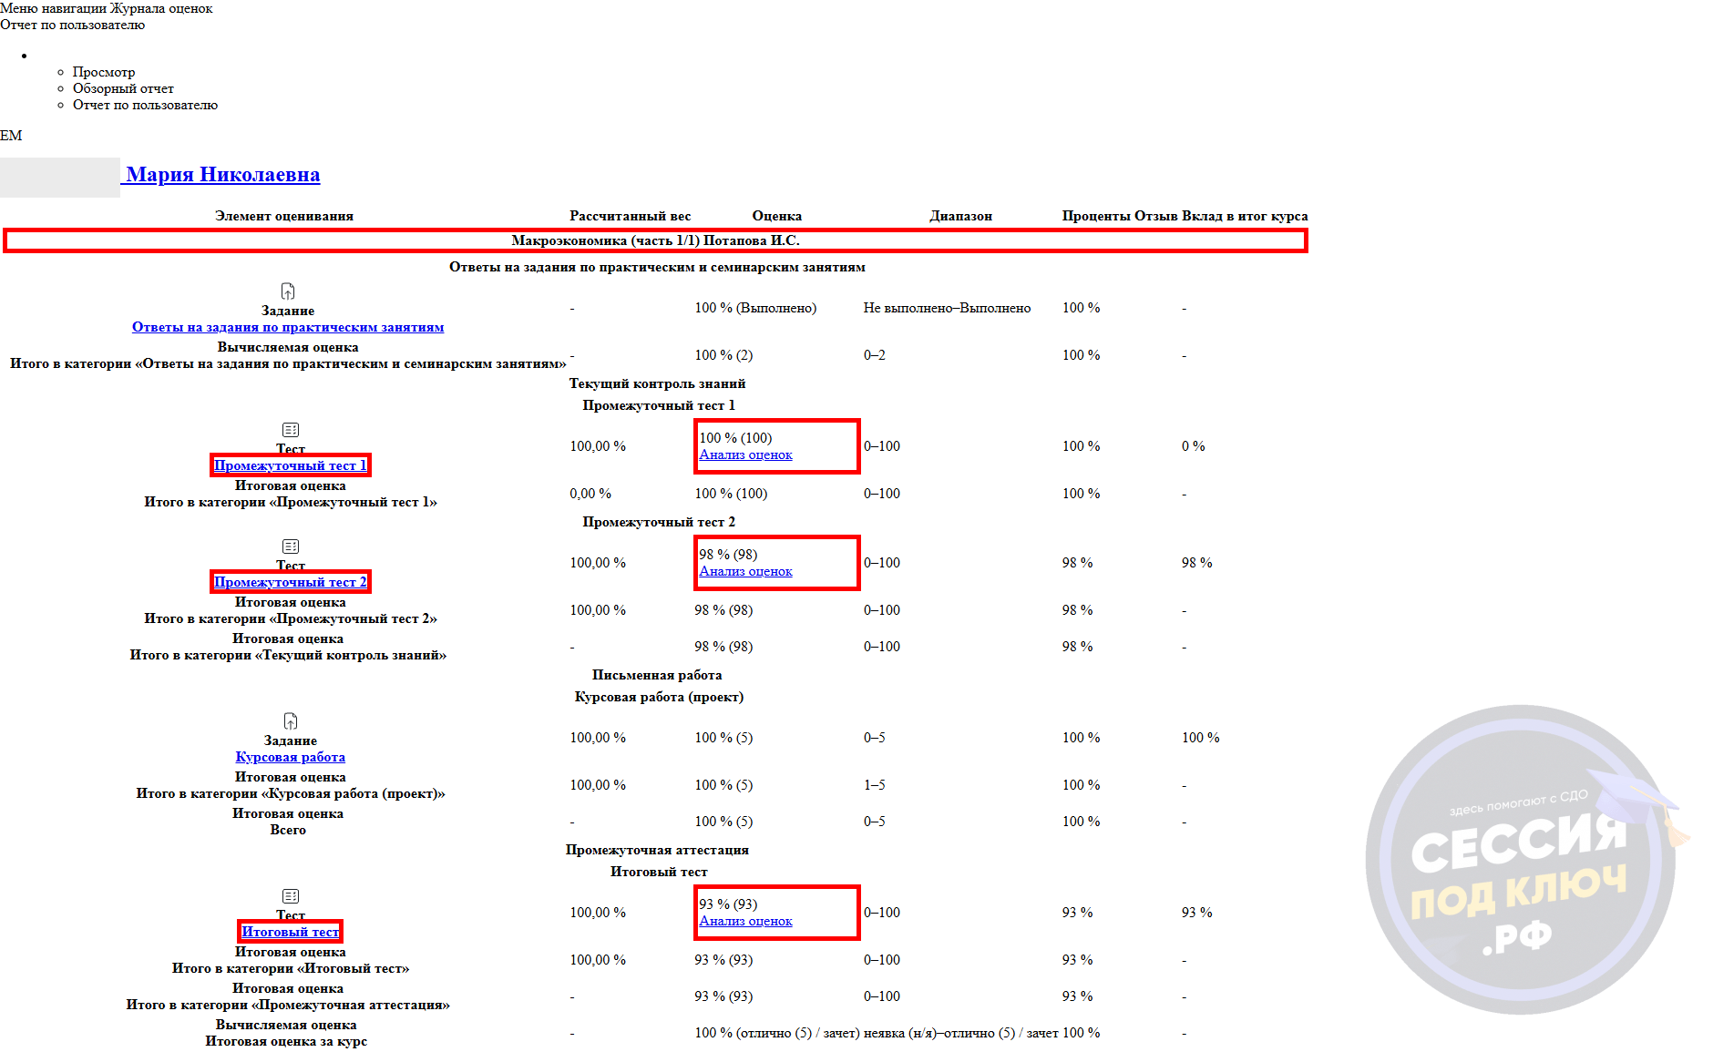Select Отчет по пользователю list item

[145, 105]
